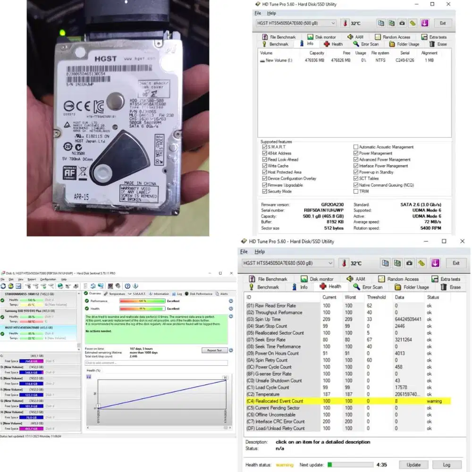Toggle the S.M.A.R.T. supported feature checkbox
This screenshot has width=472, height=472.
264,147
